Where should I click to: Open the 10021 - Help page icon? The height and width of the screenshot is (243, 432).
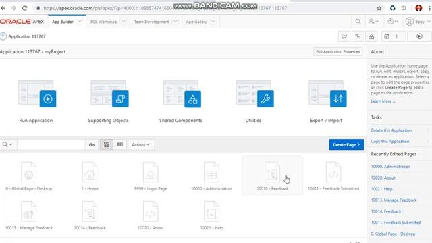click(211, 211)
